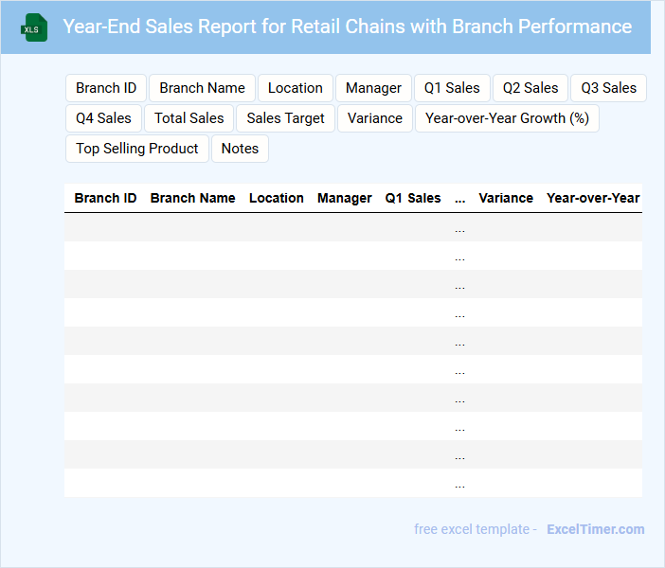Select the Top Selling Product tag

[x=136, y=149]
